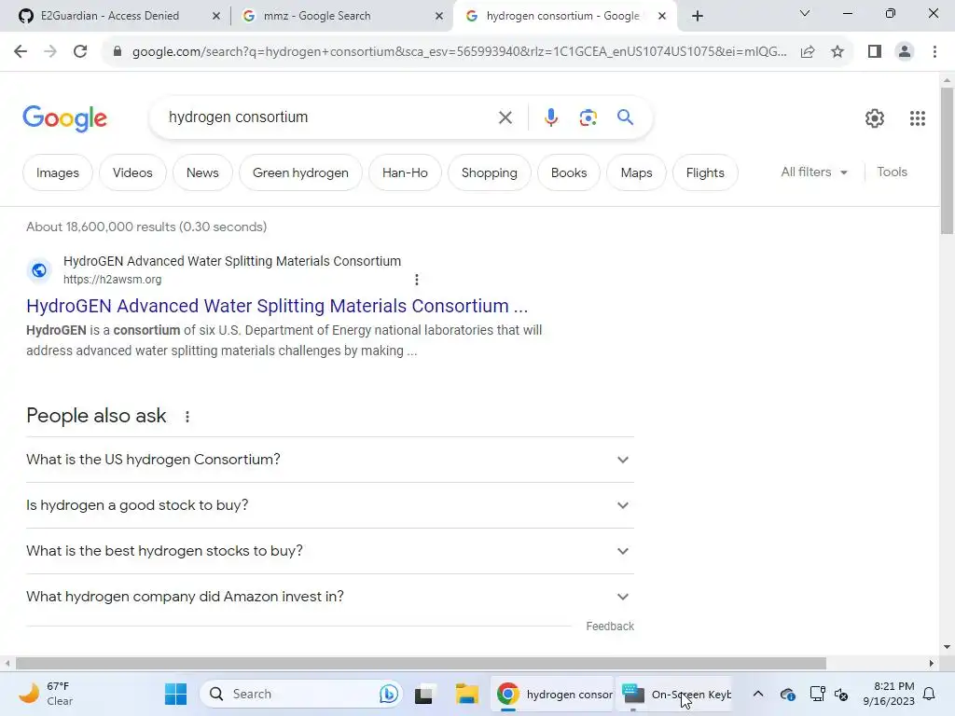The height and width of the screenshot is (716, 955).
Task: Open File Explorer from the taskbar
Action: (466, 694)
